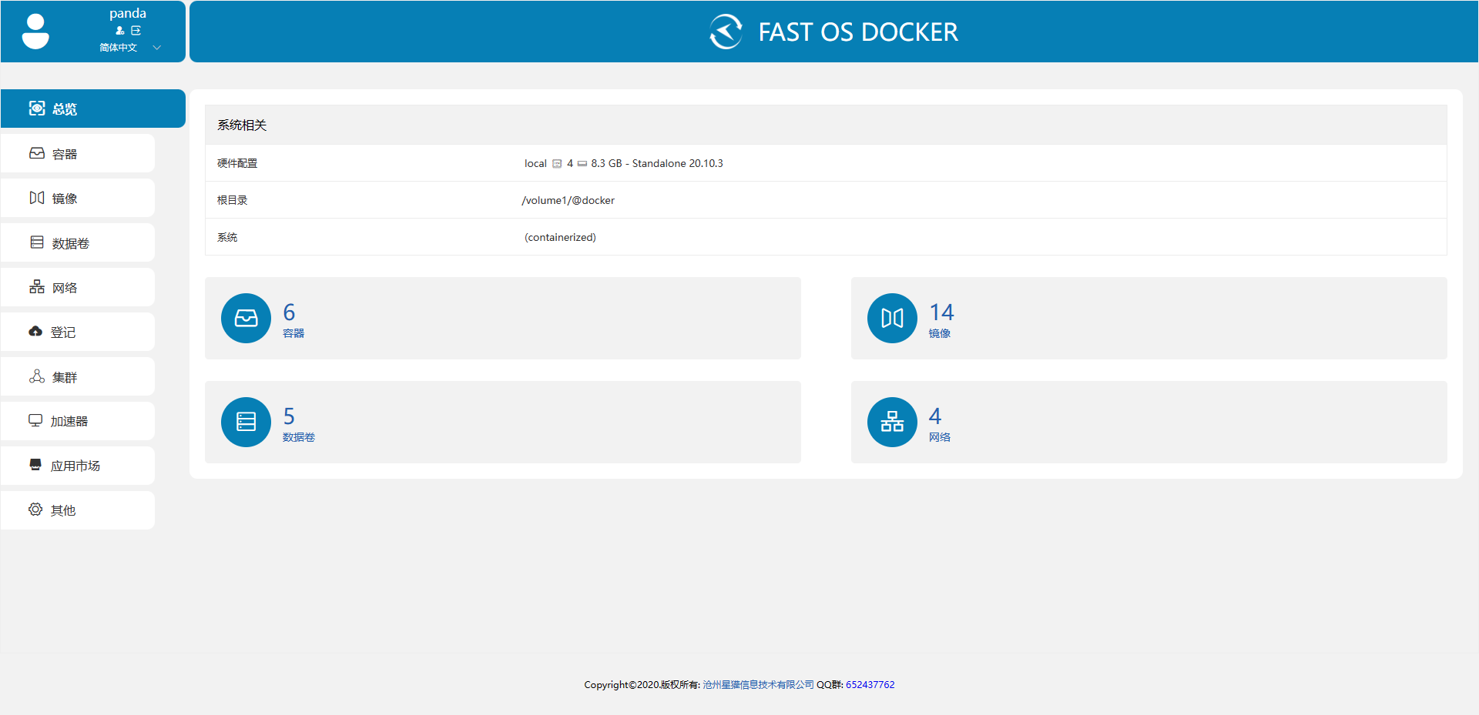The height and width of the screenshot is (715, 1479).
Task: Click the round volumes card icon
Action: coord(246,422)
